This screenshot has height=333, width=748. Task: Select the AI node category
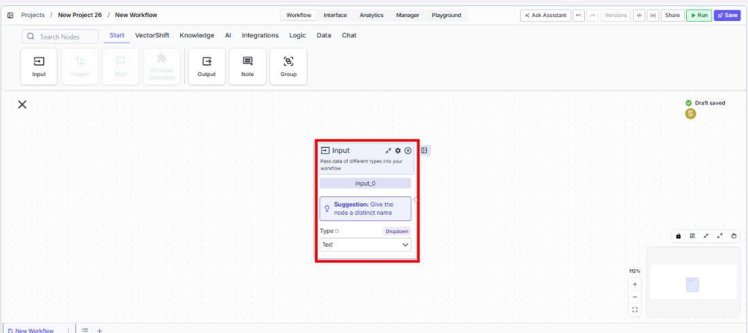(x=228, y=35)
